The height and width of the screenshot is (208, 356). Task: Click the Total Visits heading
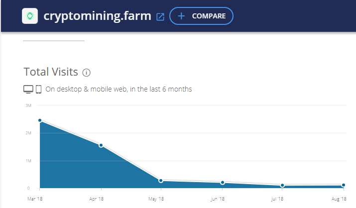[x=51, y=72]
